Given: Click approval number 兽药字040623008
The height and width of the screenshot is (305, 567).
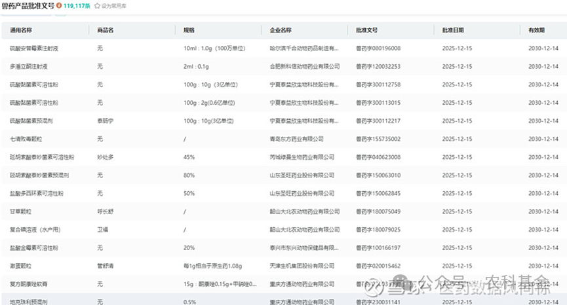Looking at the screenshot, I should pyautogui.click(x=378, y=157).
